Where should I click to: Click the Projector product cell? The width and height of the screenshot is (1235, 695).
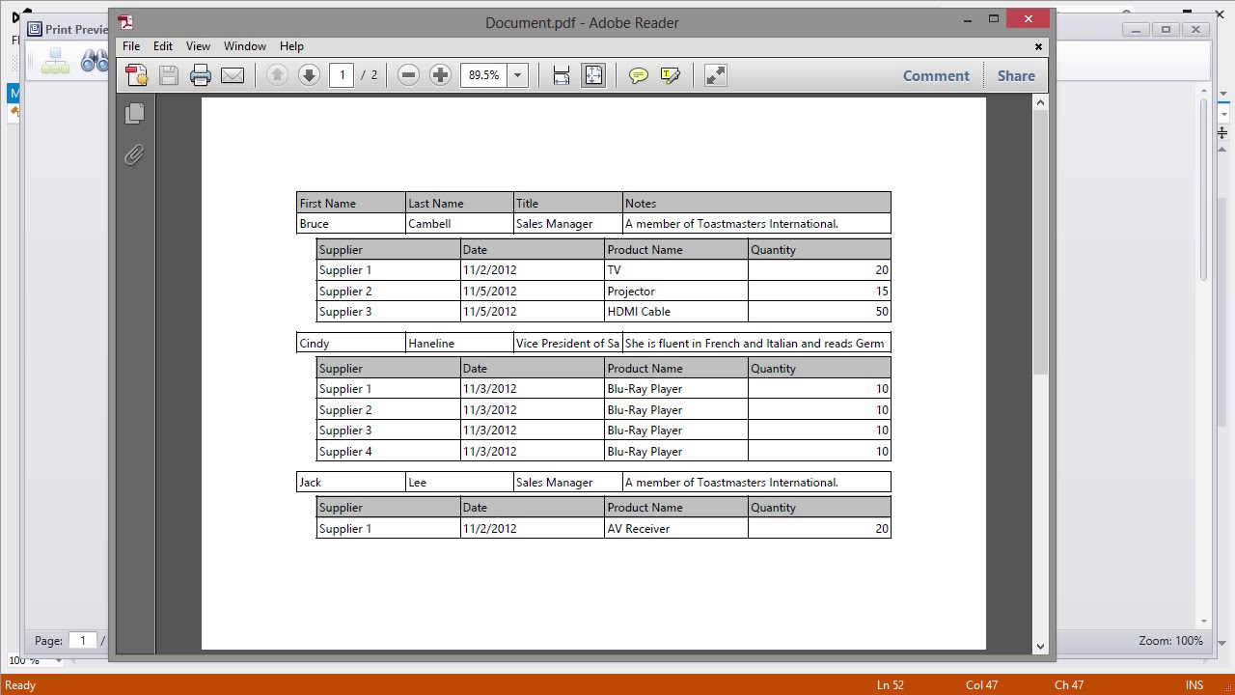[676, 292]
